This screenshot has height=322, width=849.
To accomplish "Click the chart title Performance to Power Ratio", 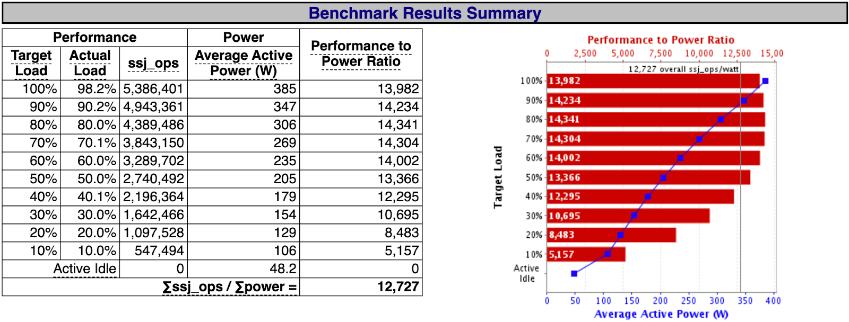I will (x=661, y=40).
